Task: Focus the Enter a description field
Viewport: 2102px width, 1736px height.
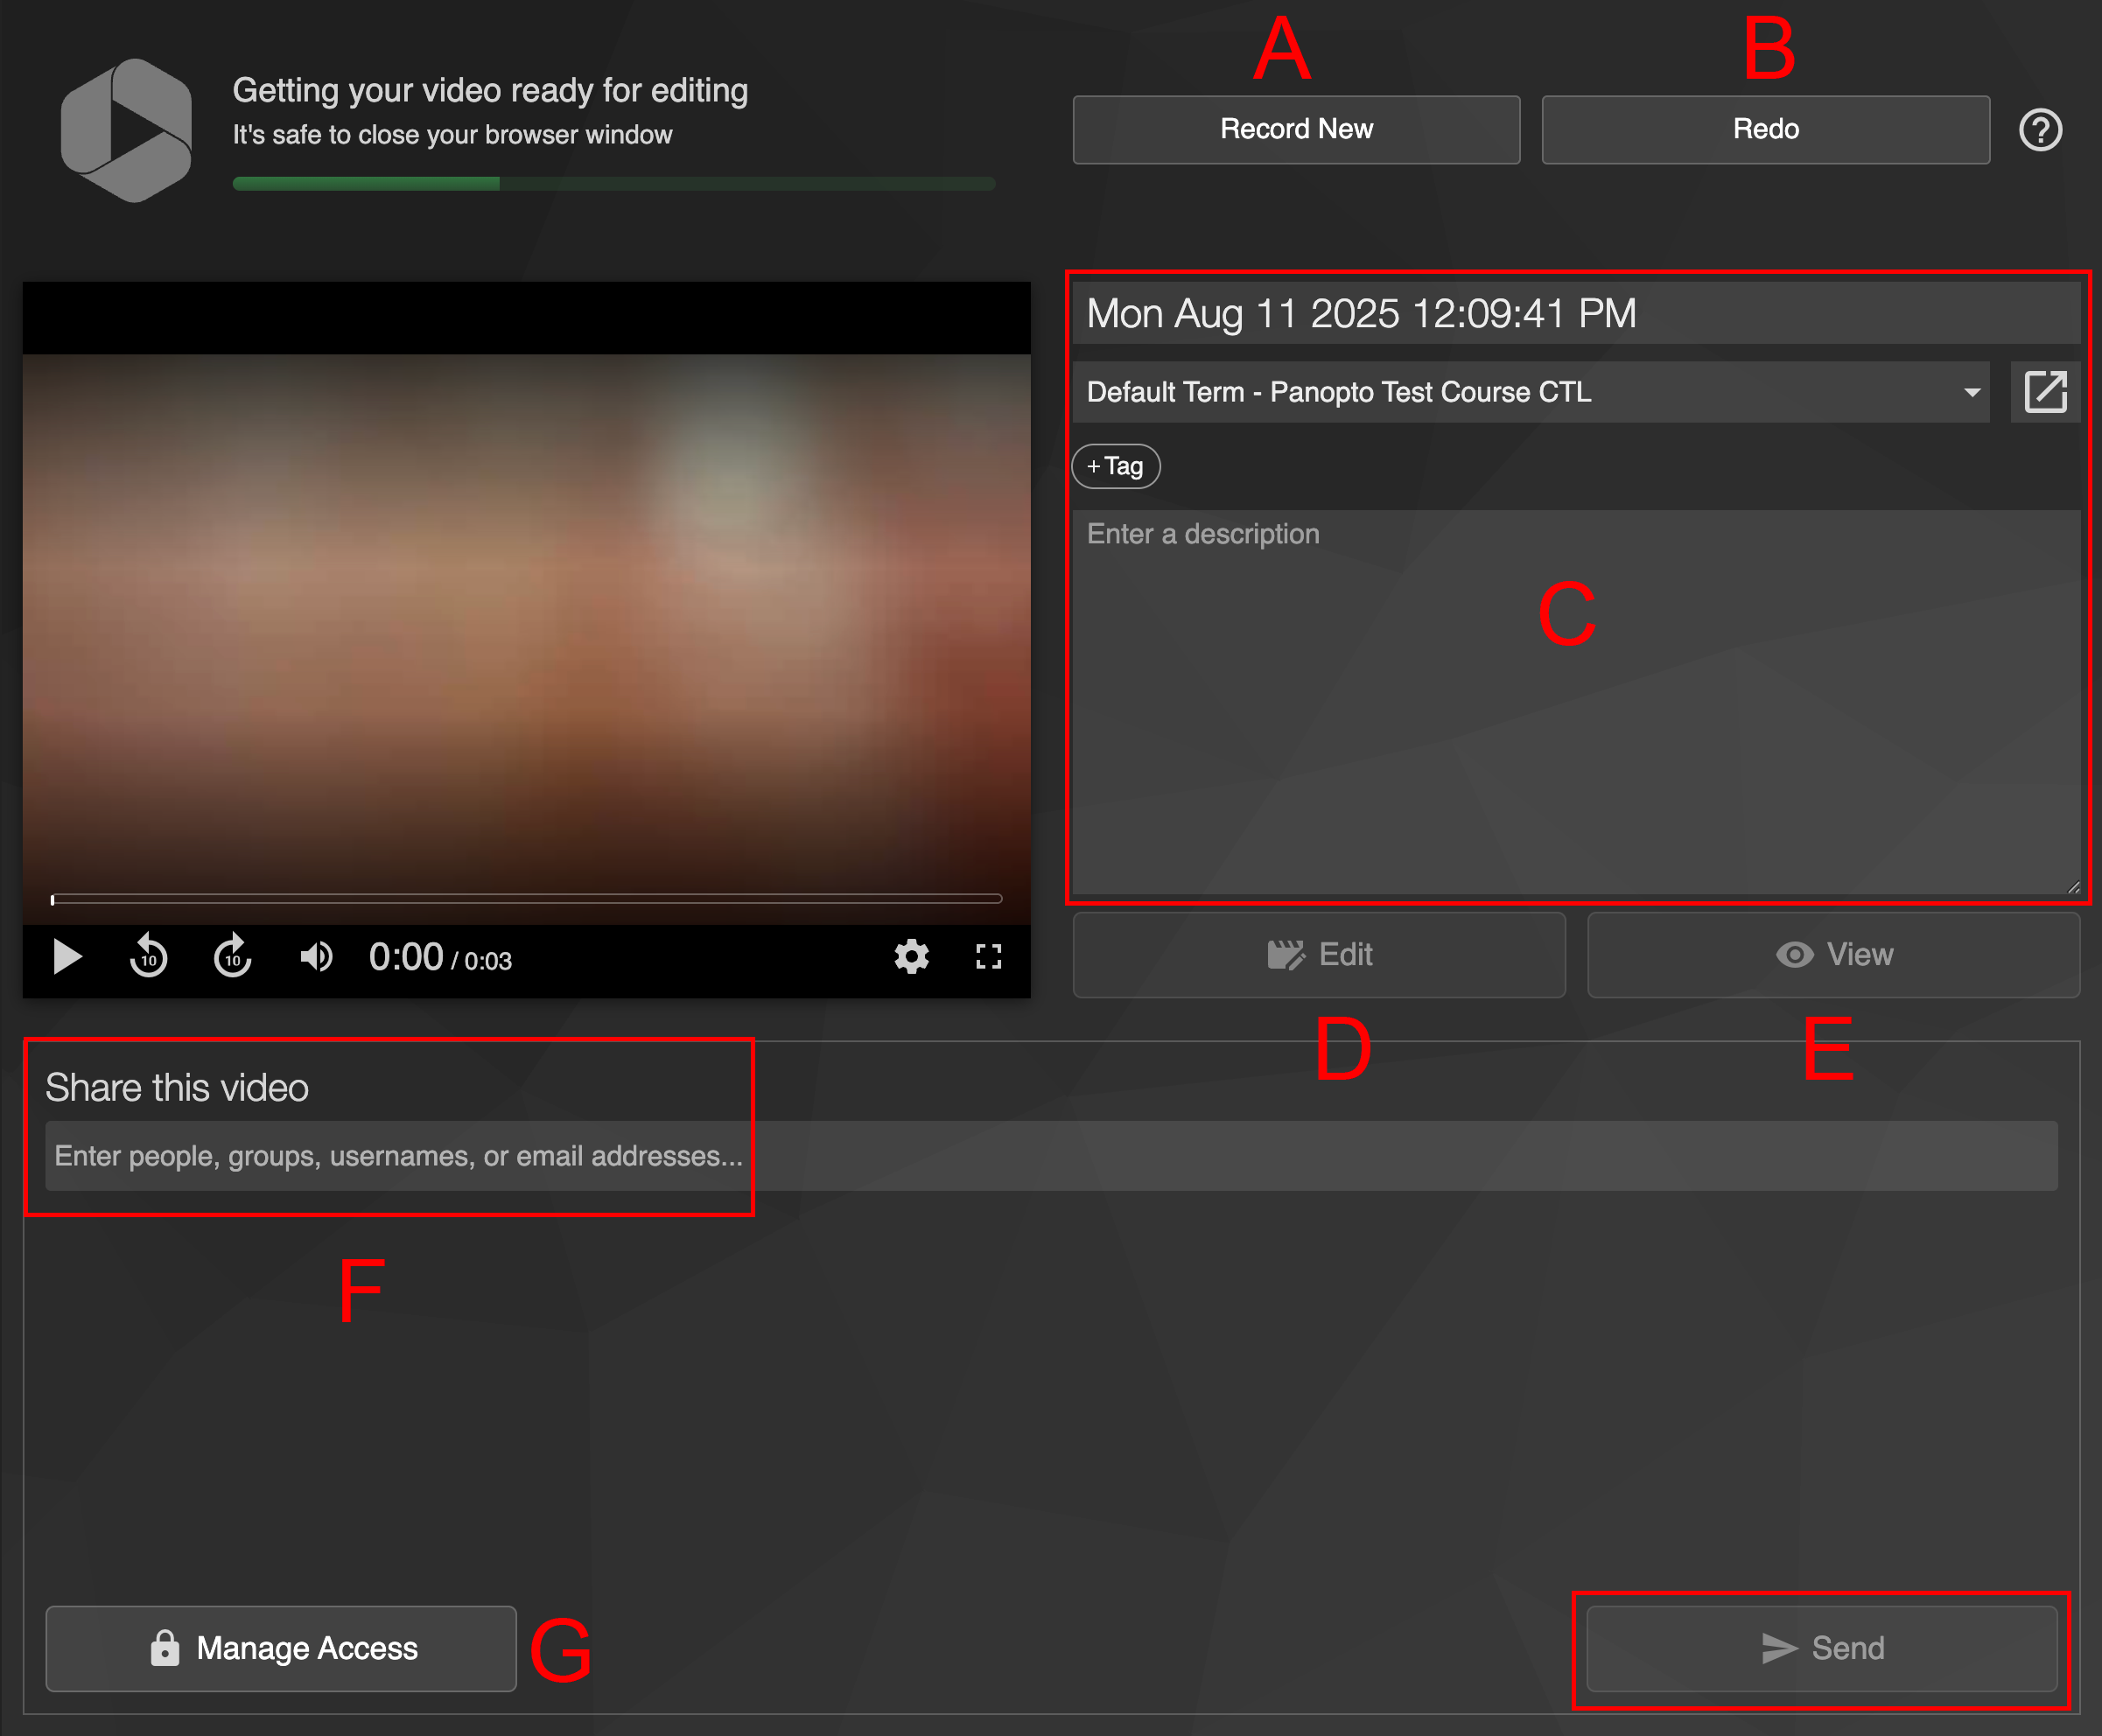Action: 1575,700
